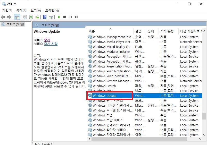Image resolution: width=207 pixels, height=145 pixels.
Task: Click the horizontal scrollbar thumb
Action: 139,139
